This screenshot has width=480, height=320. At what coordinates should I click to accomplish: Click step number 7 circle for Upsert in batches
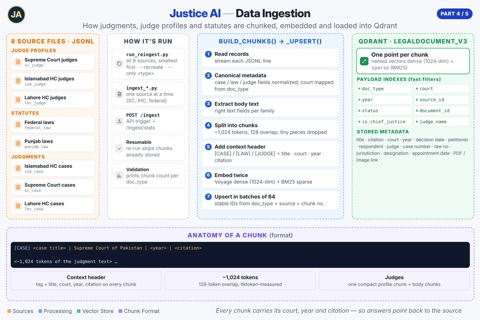point(208,197)
